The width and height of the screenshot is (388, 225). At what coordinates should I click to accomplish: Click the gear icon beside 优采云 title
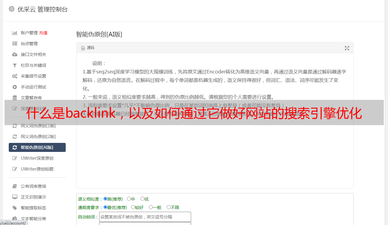point(11,9)
